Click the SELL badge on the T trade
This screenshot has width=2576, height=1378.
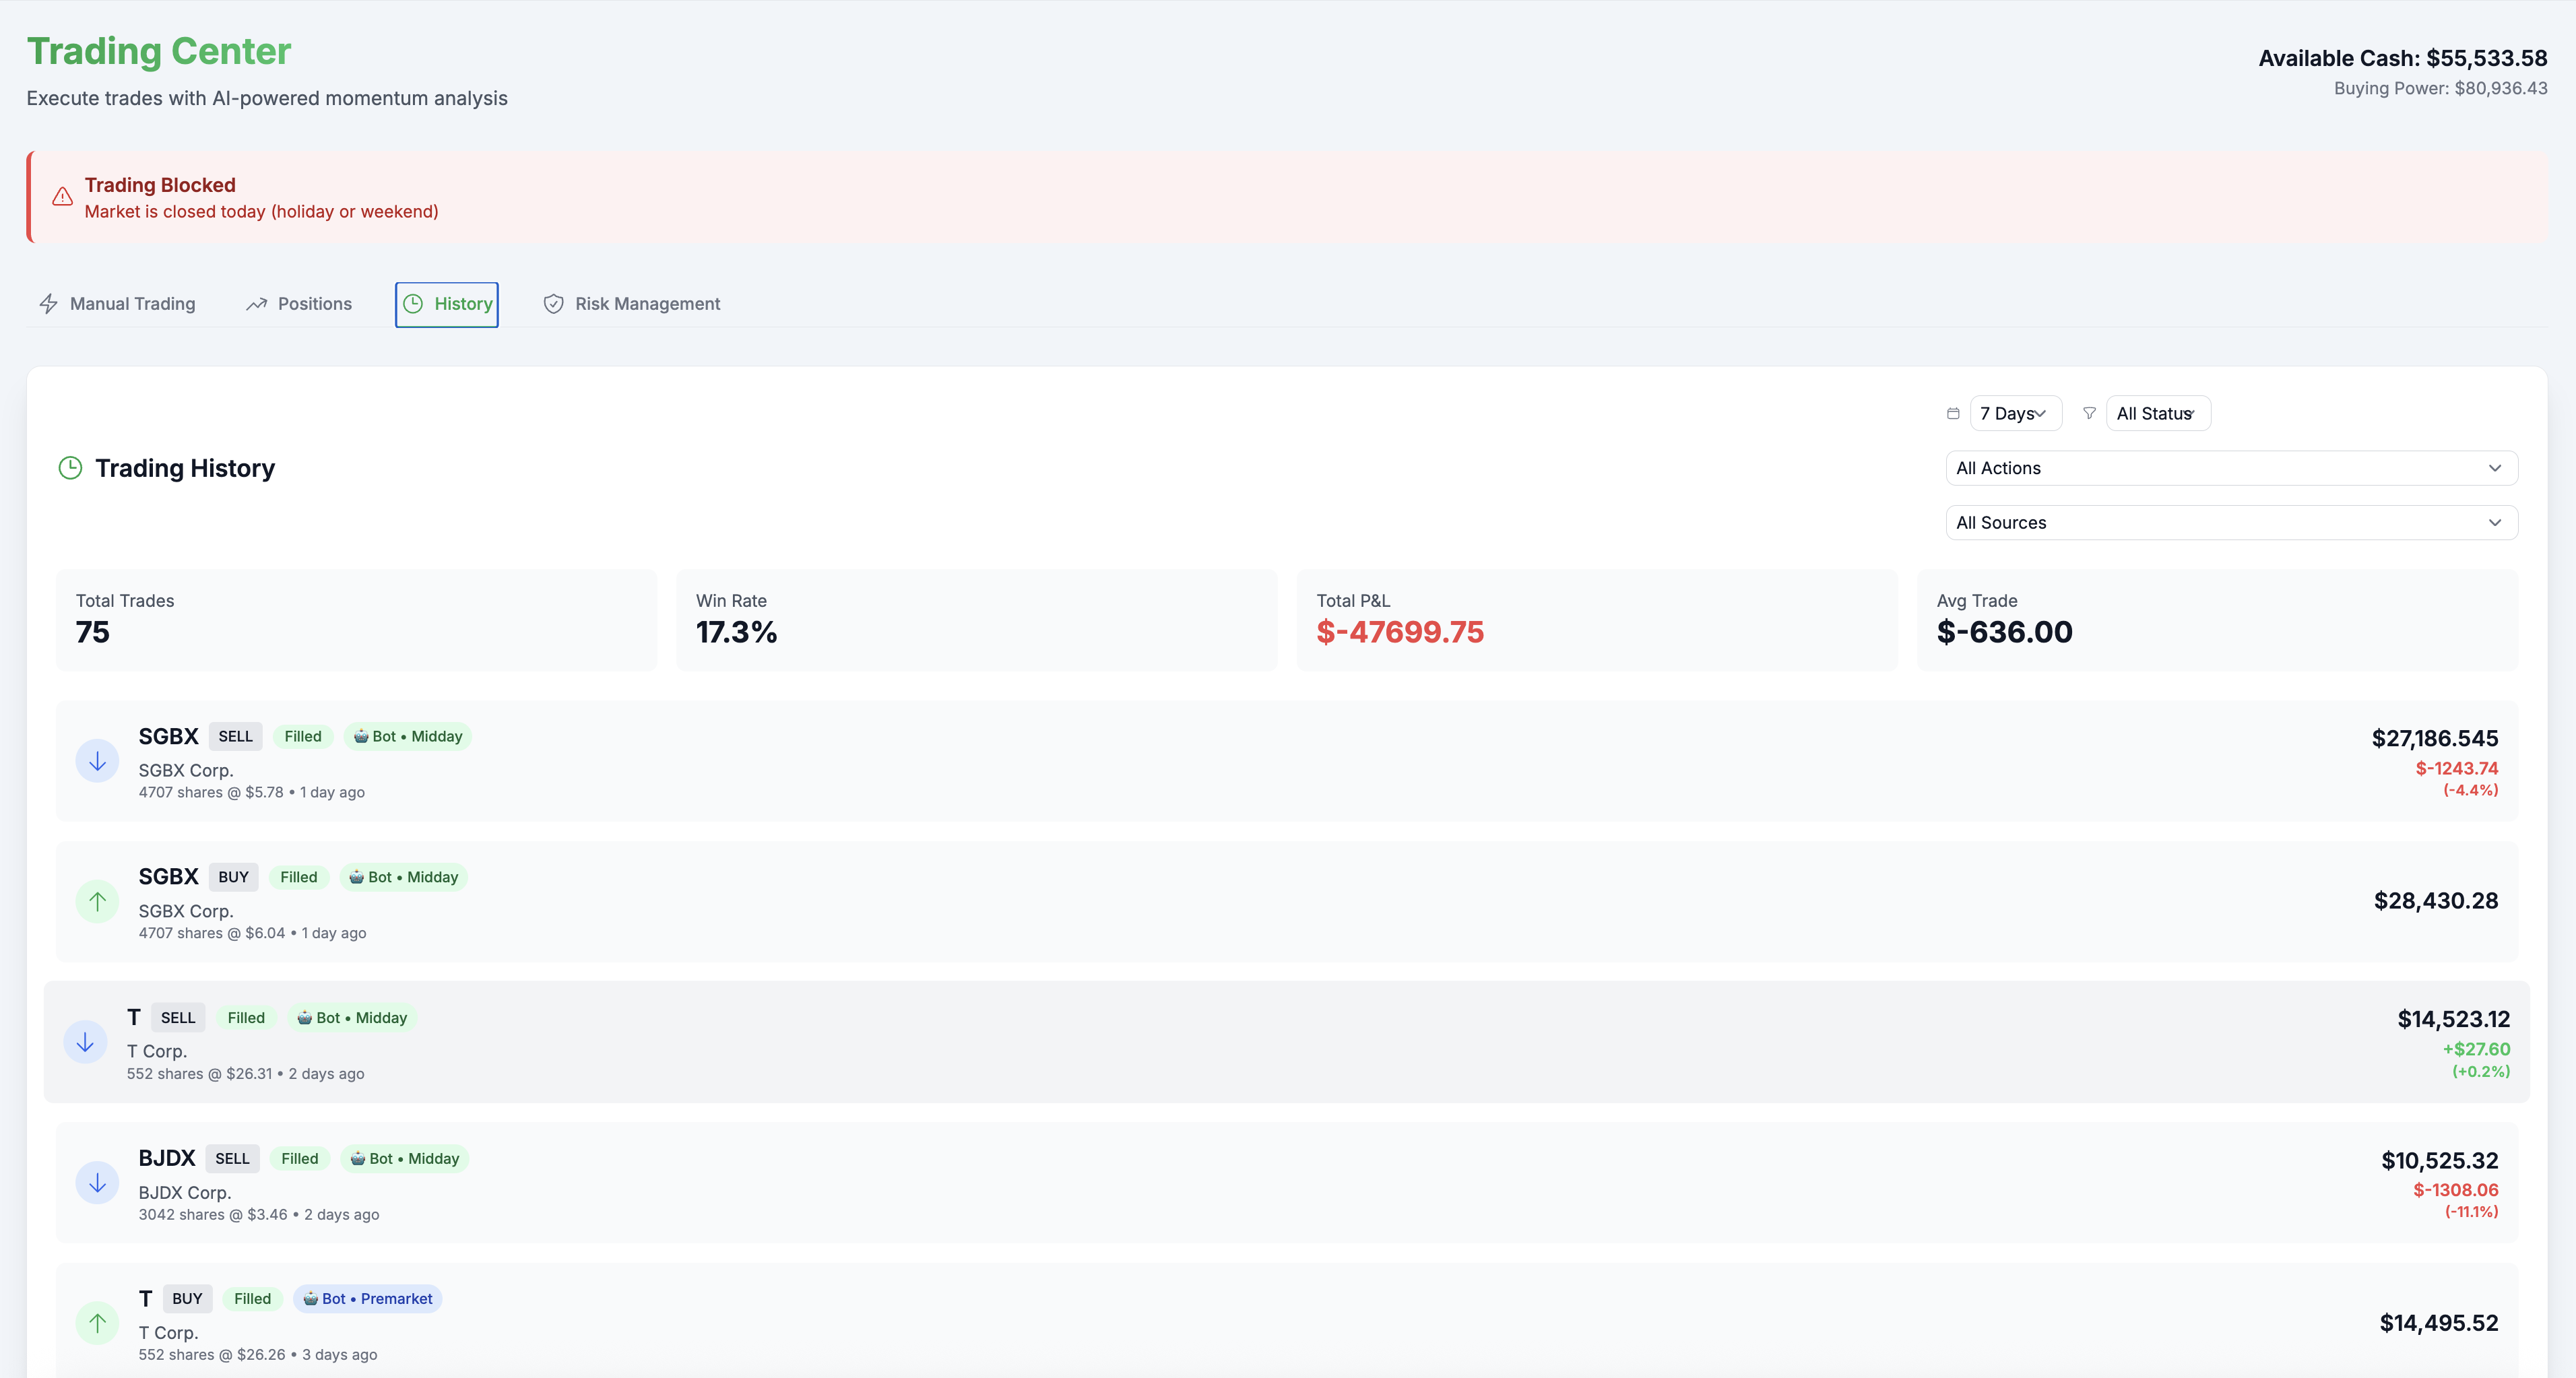coord(178,1018)
